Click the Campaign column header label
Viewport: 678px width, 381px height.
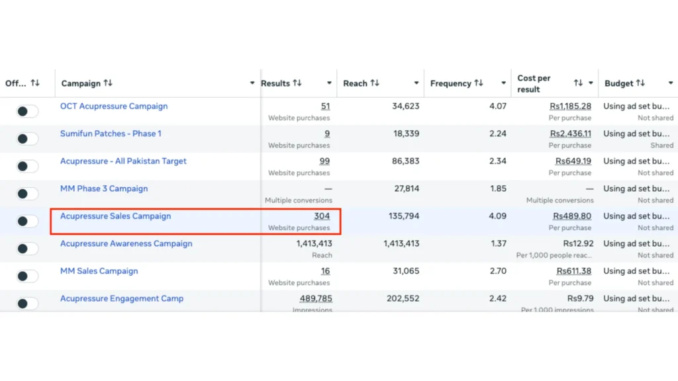[x=80, y=83]
